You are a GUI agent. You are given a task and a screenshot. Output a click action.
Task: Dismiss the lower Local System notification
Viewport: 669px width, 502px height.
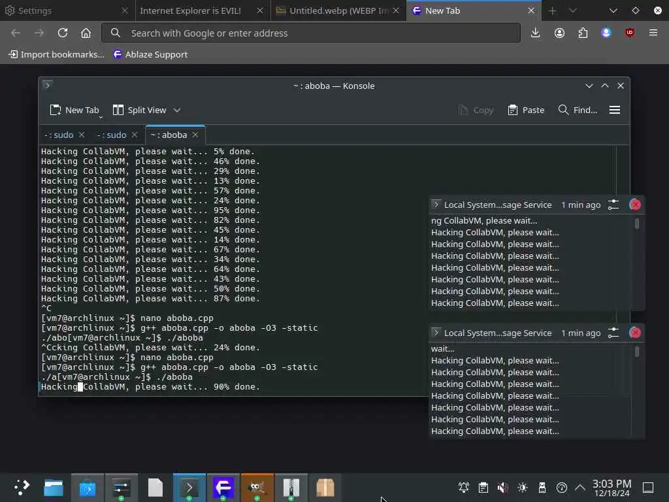pos(635,333)
